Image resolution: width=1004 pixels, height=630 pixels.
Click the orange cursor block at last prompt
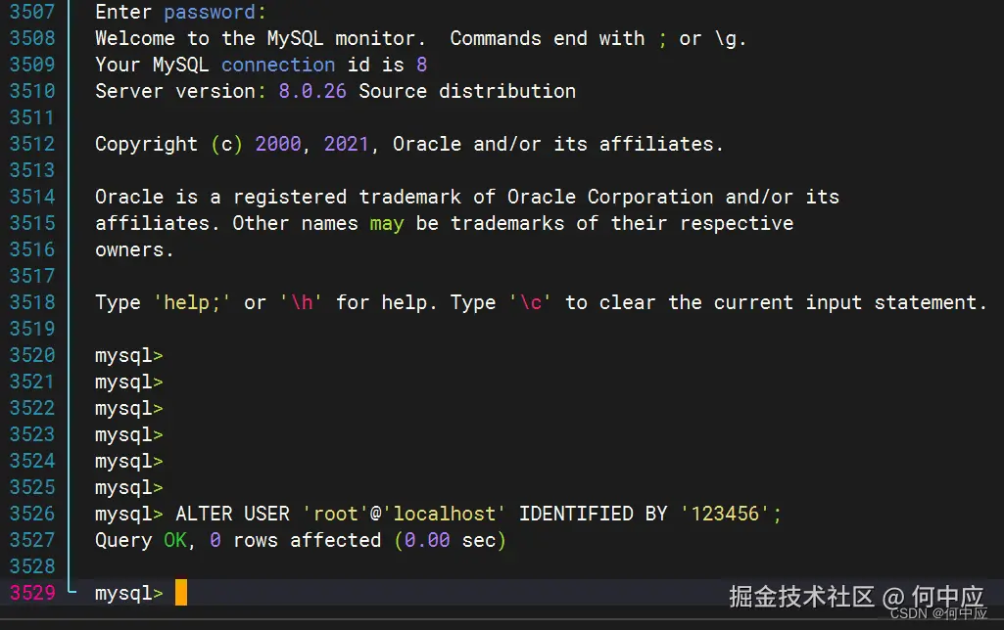tap(181, 593)
